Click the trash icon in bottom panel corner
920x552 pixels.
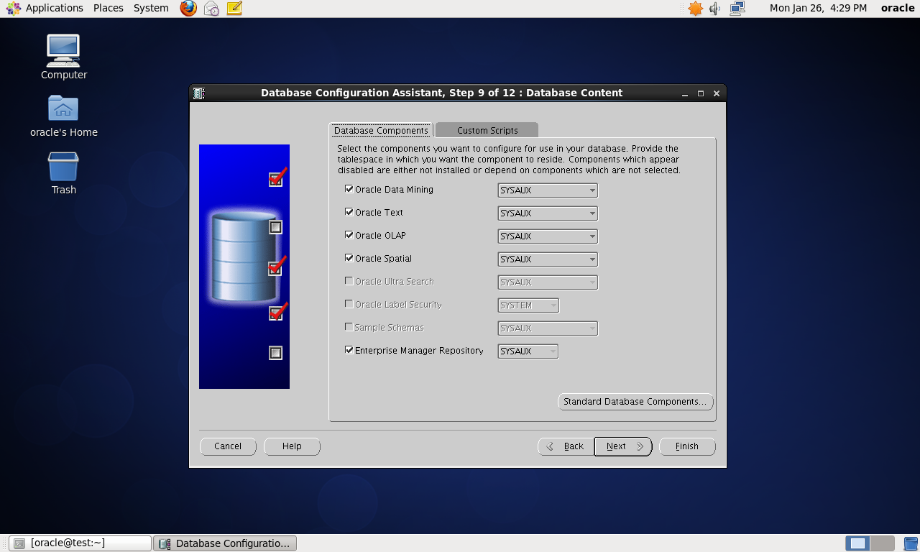click(x=910, y=543)
